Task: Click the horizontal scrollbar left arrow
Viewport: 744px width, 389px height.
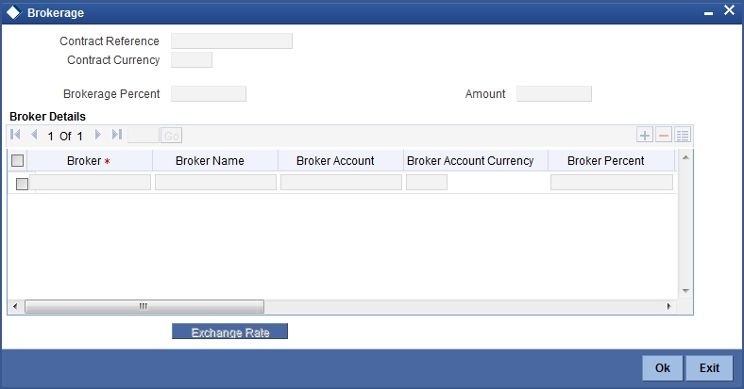Action: 15,307
